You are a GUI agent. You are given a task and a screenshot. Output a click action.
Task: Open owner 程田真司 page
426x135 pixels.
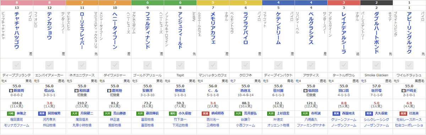point(16,119)
